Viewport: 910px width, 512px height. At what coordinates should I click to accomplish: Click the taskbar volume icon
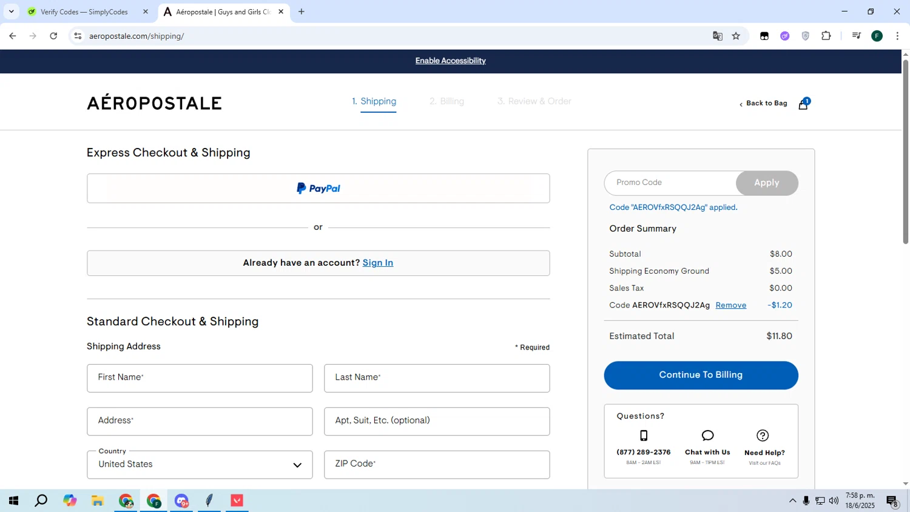[834, 500]
